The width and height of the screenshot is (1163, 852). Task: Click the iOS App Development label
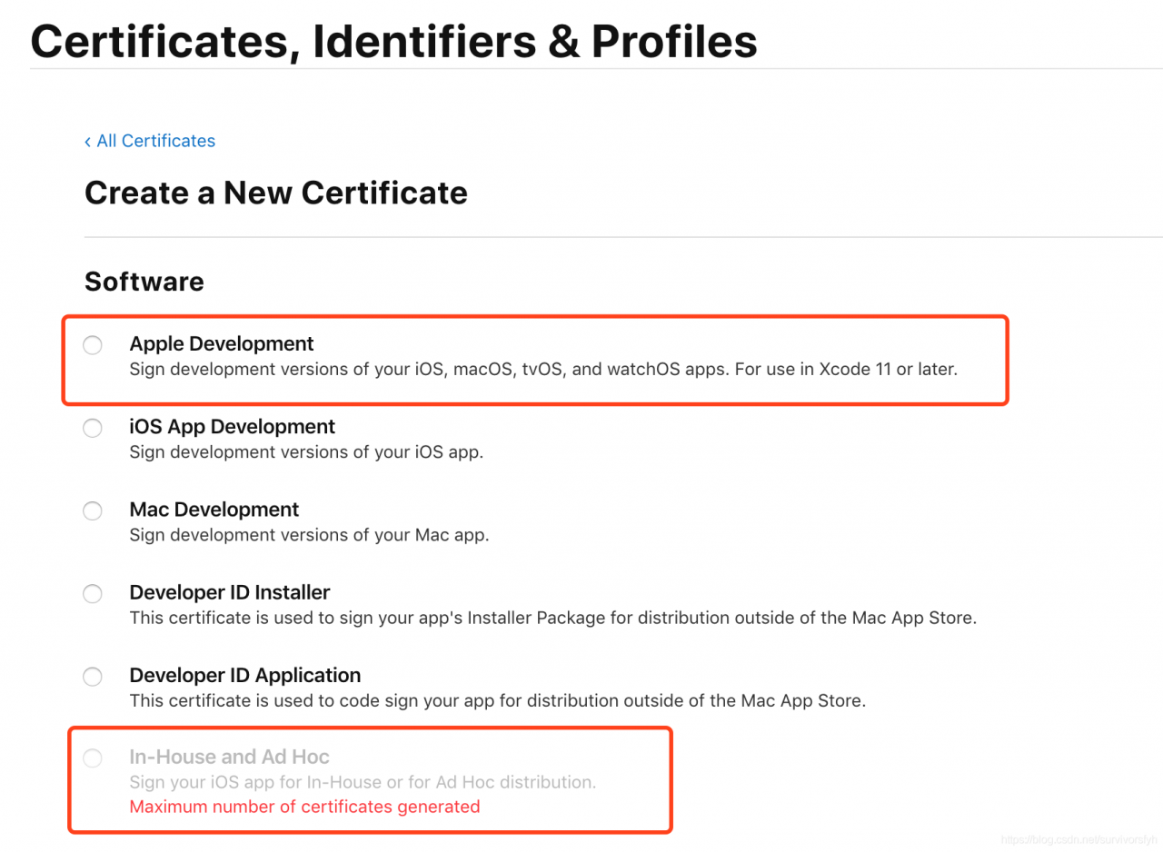coord(232,426)
